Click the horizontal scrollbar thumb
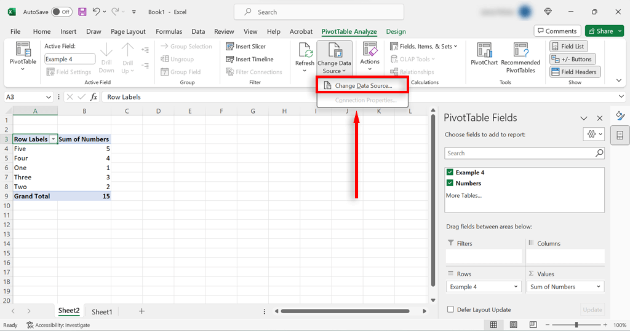The height and width of the screenshot is (331, 630). (345, 311)
